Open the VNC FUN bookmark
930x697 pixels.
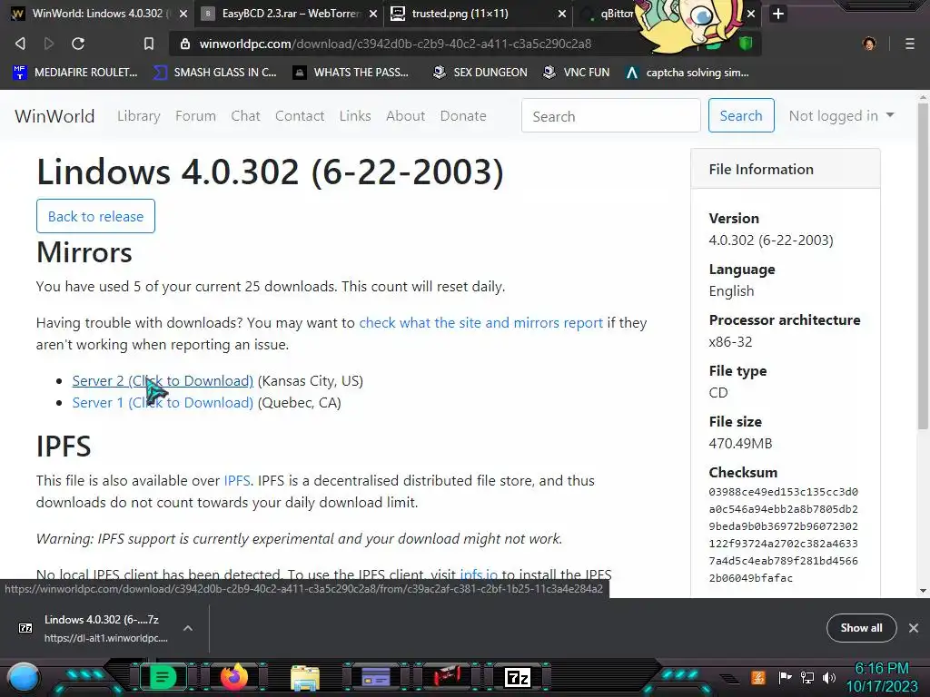pyautogui.click(x=576, y=73)
